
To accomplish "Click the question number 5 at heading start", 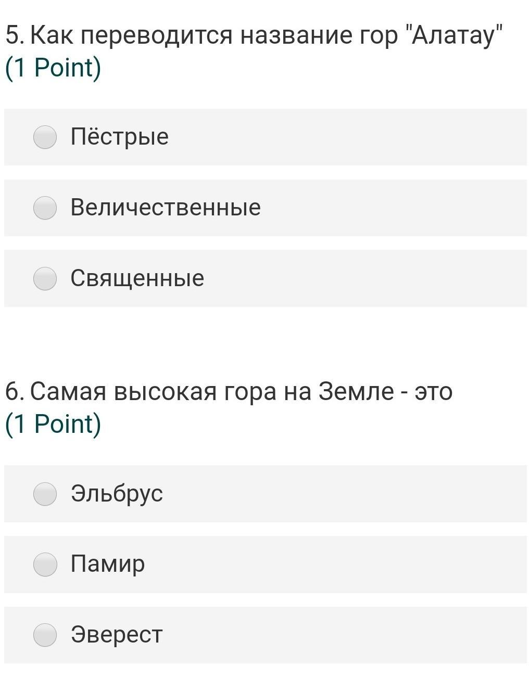I will [12, 36].
